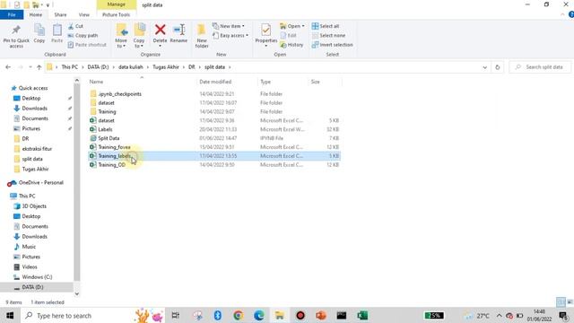Screen dimensions: 574x323
Task: Open Google Chrome from taskbar
Action: 239,315
